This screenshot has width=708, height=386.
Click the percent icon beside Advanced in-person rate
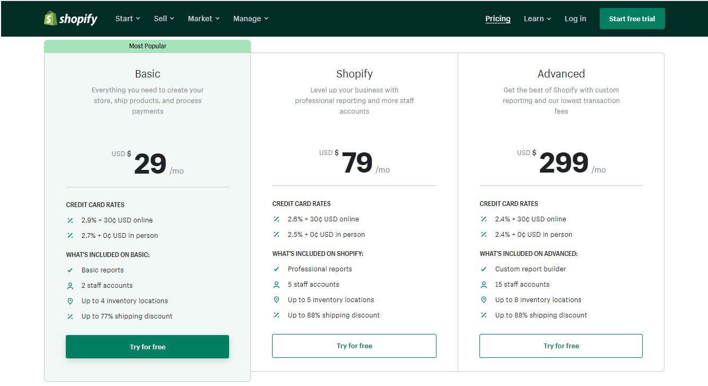[x=483, y=234]
